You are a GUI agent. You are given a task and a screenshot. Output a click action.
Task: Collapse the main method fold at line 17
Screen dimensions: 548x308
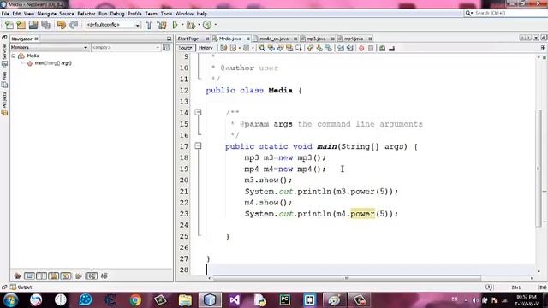click(198, 145)
